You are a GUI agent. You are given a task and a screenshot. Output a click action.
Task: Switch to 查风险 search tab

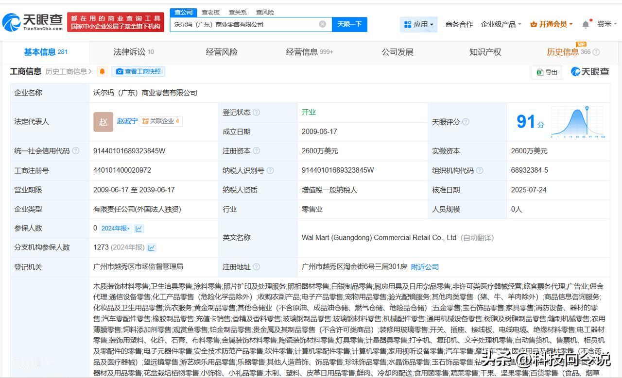[265, 12]
